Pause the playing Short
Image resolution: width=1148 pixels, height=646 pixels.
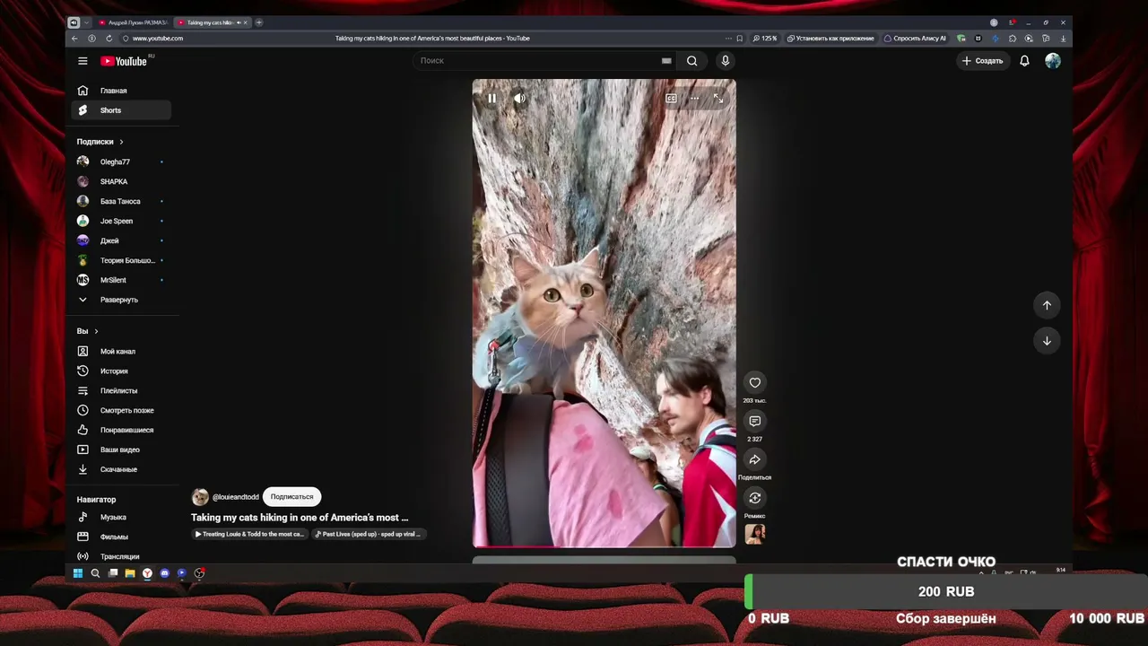[491, 99]
